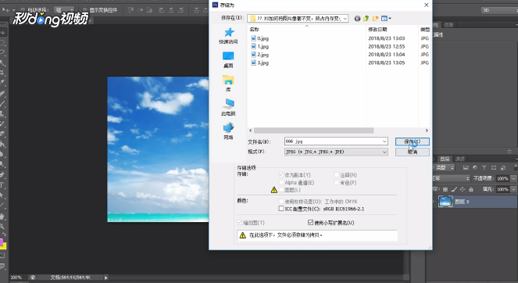Click the 保存 (Save) button
Viewport: 518px width, 283px height.
pos(413,141)
